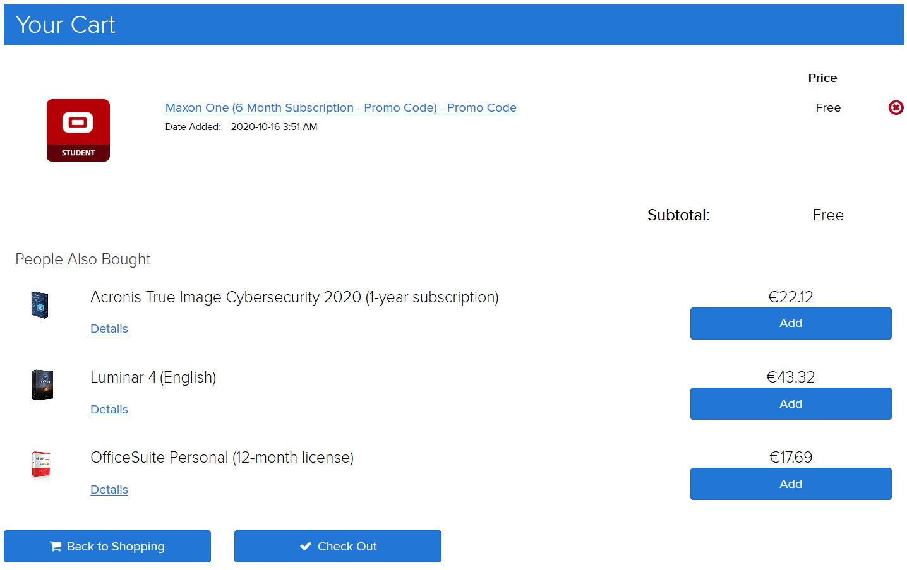Click the Your Cart header title

66,25
